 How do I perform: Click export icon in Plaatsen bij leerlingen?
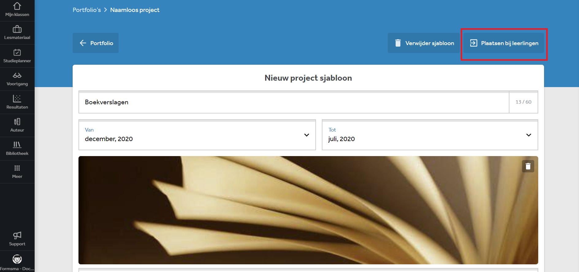pos(474,43)
